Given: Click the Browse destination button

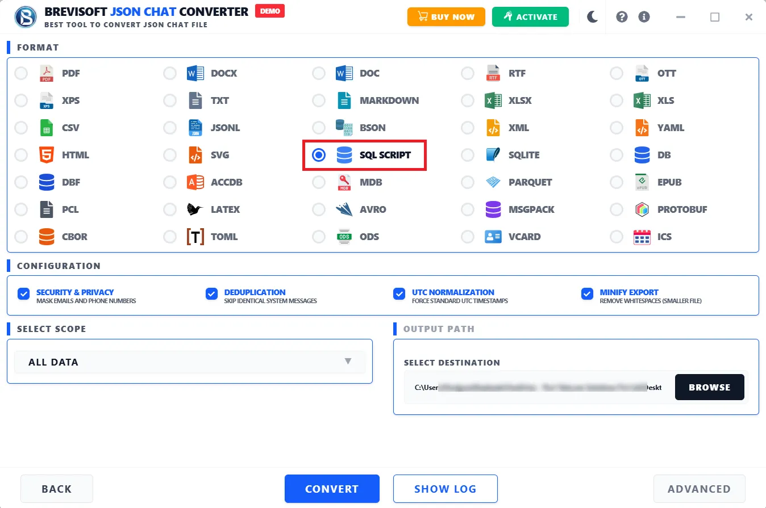Looking at the screenshot, I should click(x=709, y=387).
